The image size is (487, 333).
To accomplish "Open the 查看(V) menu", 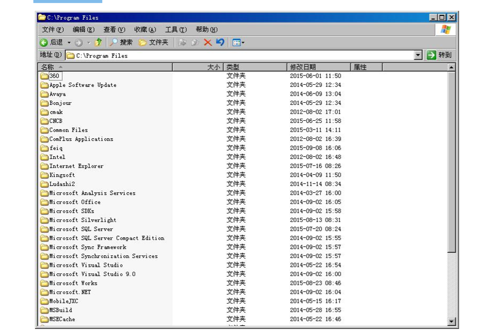I will pos(114,29).
